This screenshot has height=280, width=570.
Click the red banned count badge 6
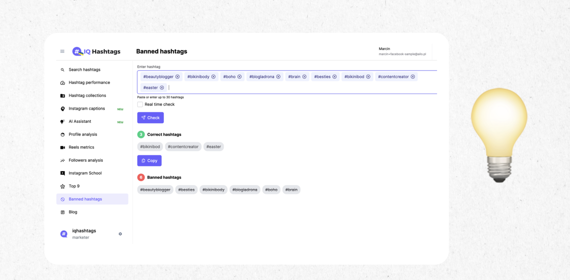pyautogui.click(x=141, y=177)
